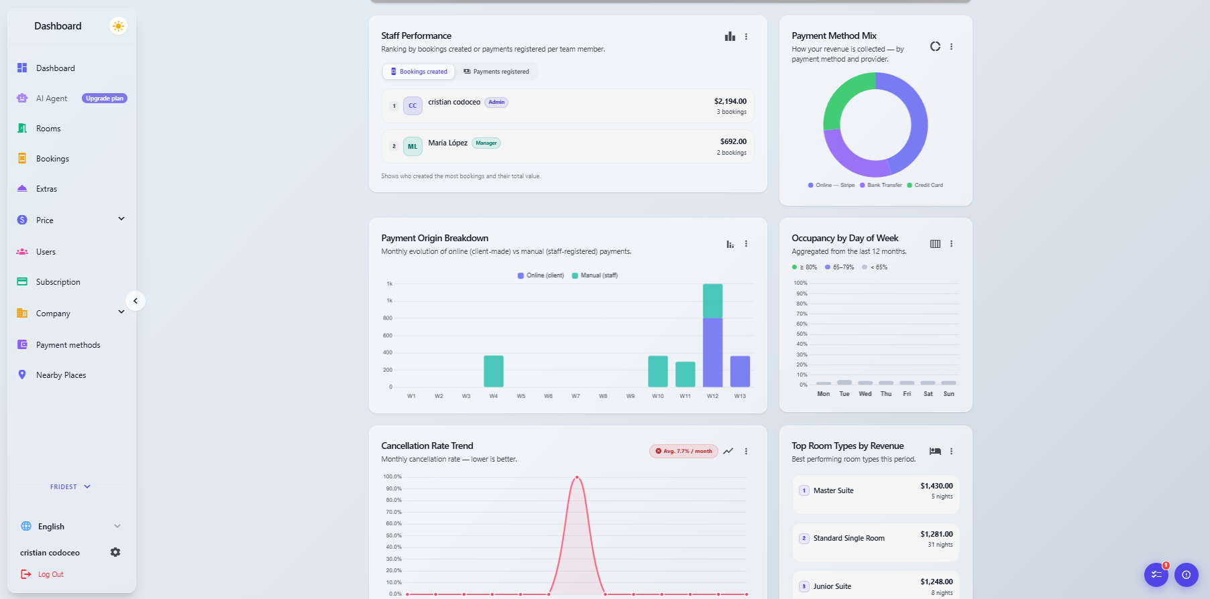Screen dimensions: 1210x599
Task: Click the Payment Method Mix donut icon
Action: (x=935, y=46)
